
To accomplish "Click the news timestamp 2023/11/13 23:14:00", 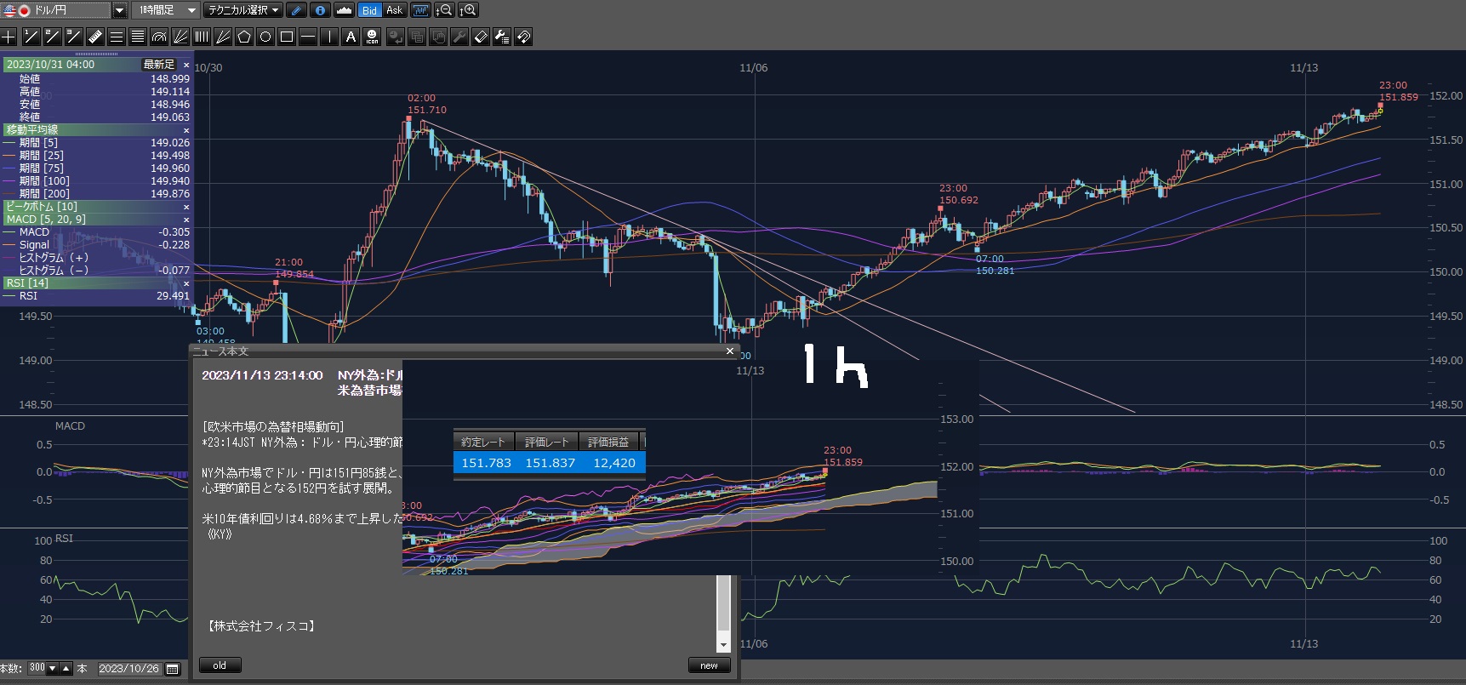I will tap(262, 375).
